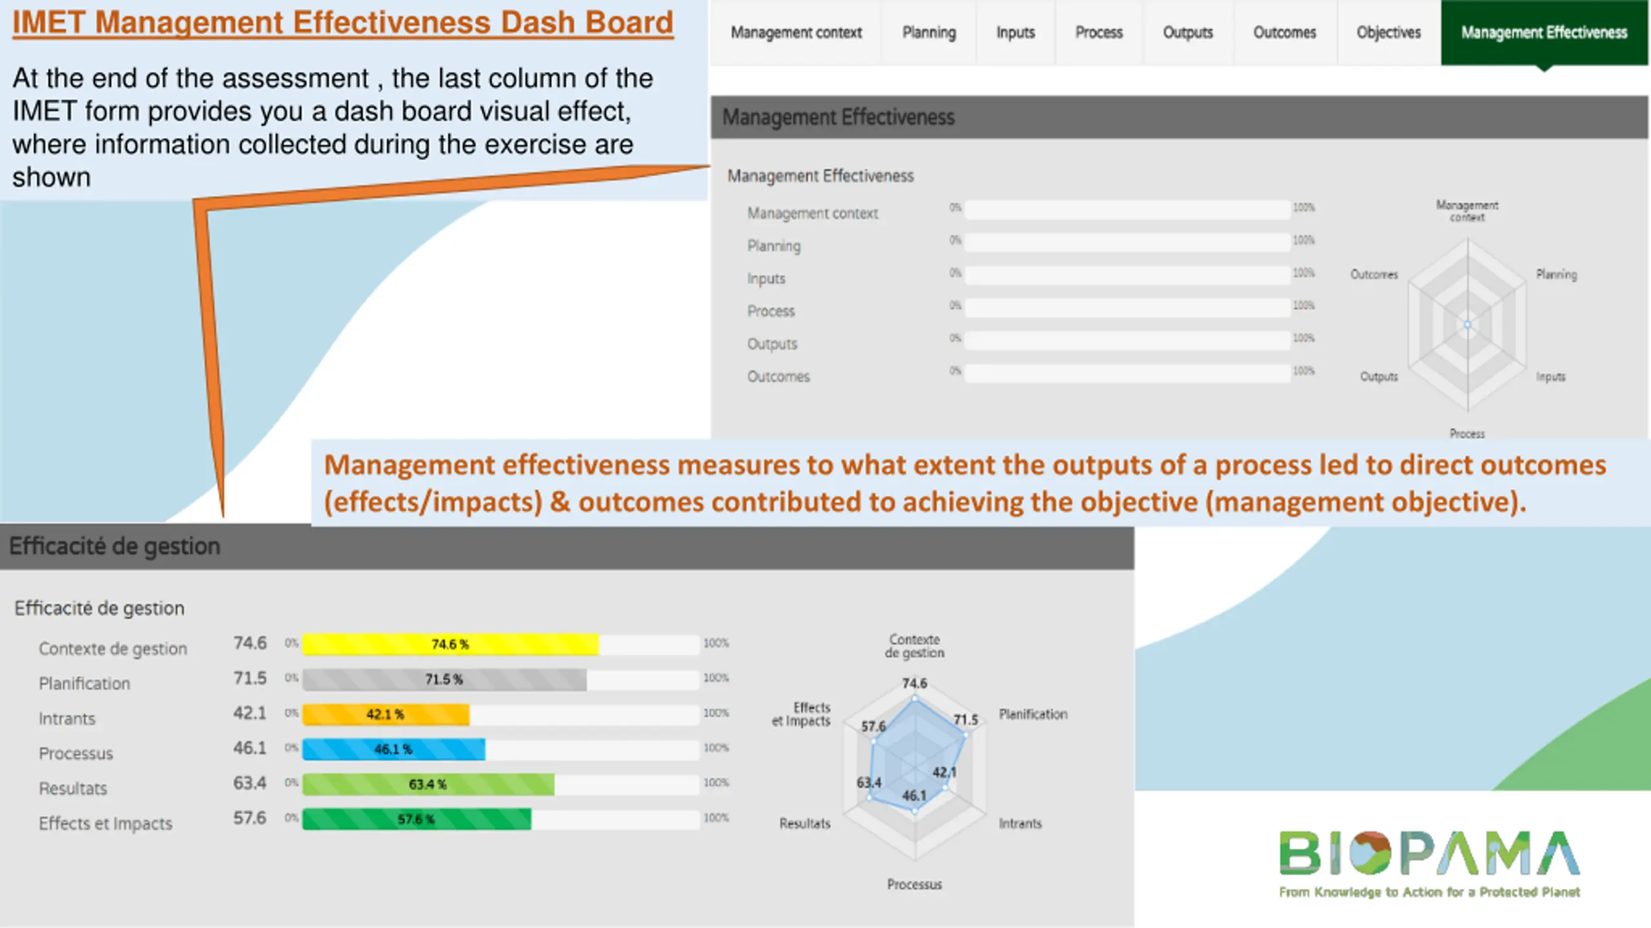Click the empty Process progress bar

(x=1127, y=307)
